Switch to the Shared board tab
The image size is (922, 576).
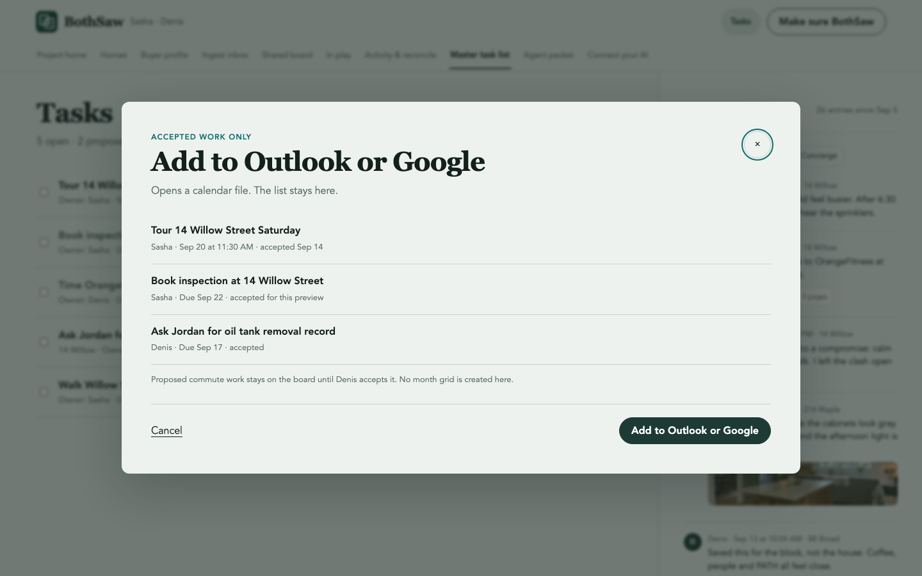(x=287, y=55)
